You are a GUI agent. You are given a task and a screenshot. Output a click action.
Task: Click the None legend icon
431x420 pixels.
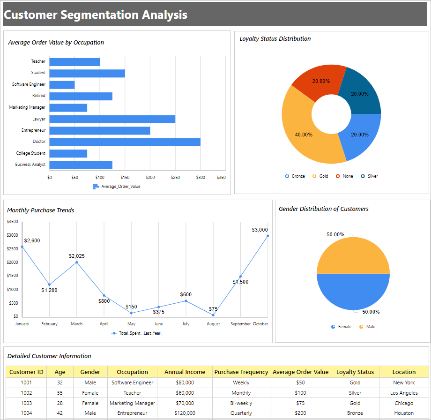click(x=338, y=176)
